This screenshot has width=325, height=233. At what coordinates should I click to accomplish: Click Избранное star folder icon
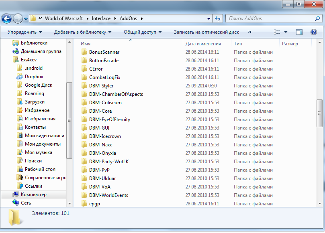pos(19,110)
